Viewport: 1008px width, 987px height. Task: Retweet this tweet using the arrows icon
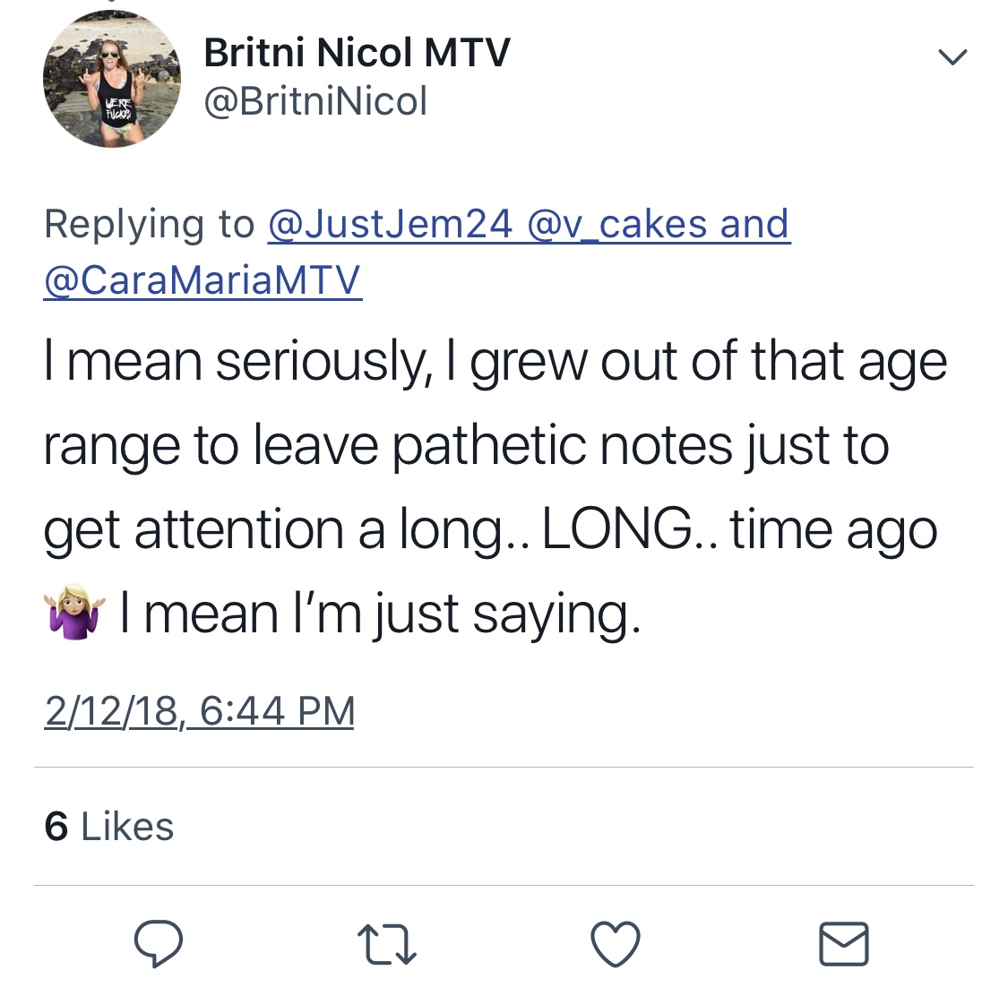pyautogui.click(x=387, y=944)
